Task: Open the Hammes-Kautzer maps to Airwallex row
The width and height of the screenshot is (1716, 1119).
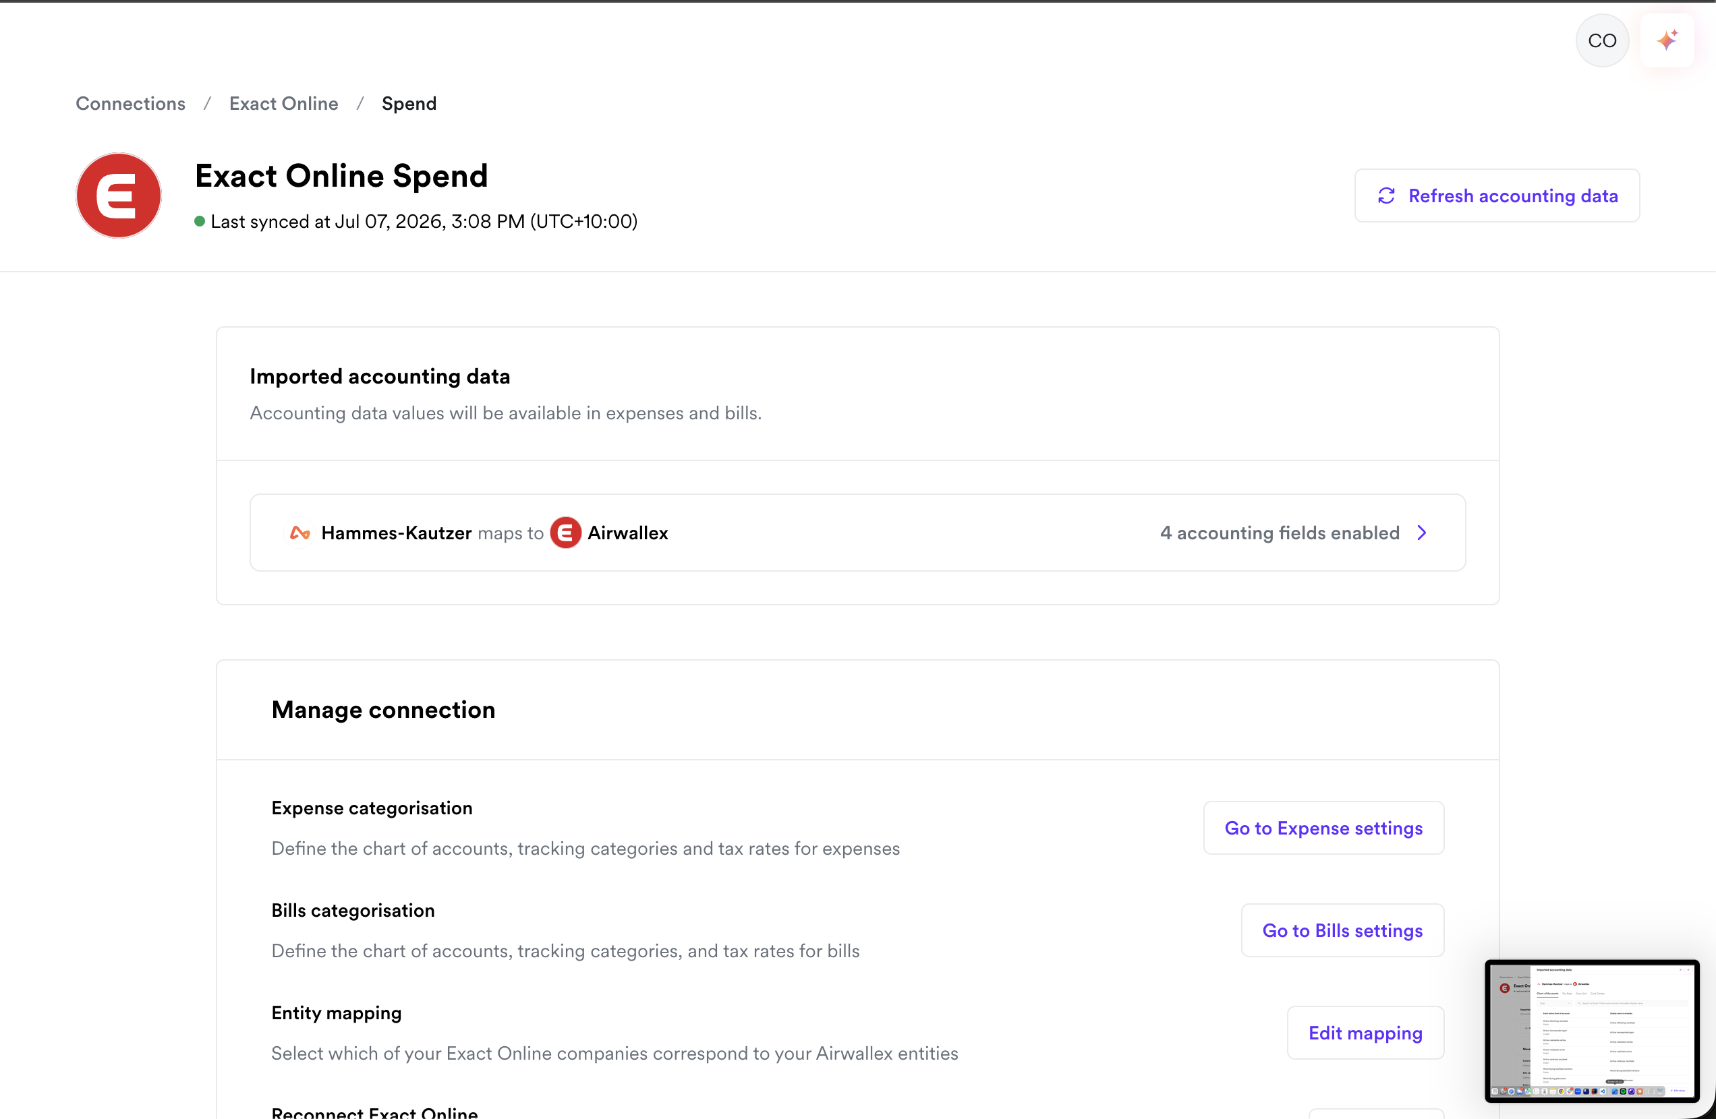Action: (858, 533)
